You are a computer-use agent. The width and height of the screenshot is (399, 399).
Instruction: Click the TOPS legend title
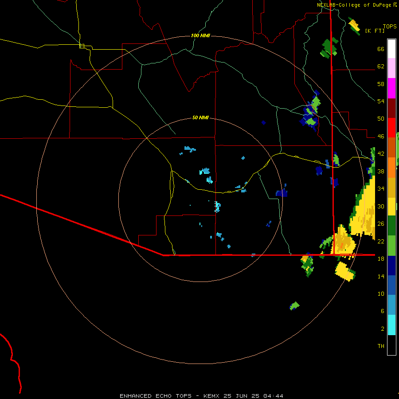point(390,27)
